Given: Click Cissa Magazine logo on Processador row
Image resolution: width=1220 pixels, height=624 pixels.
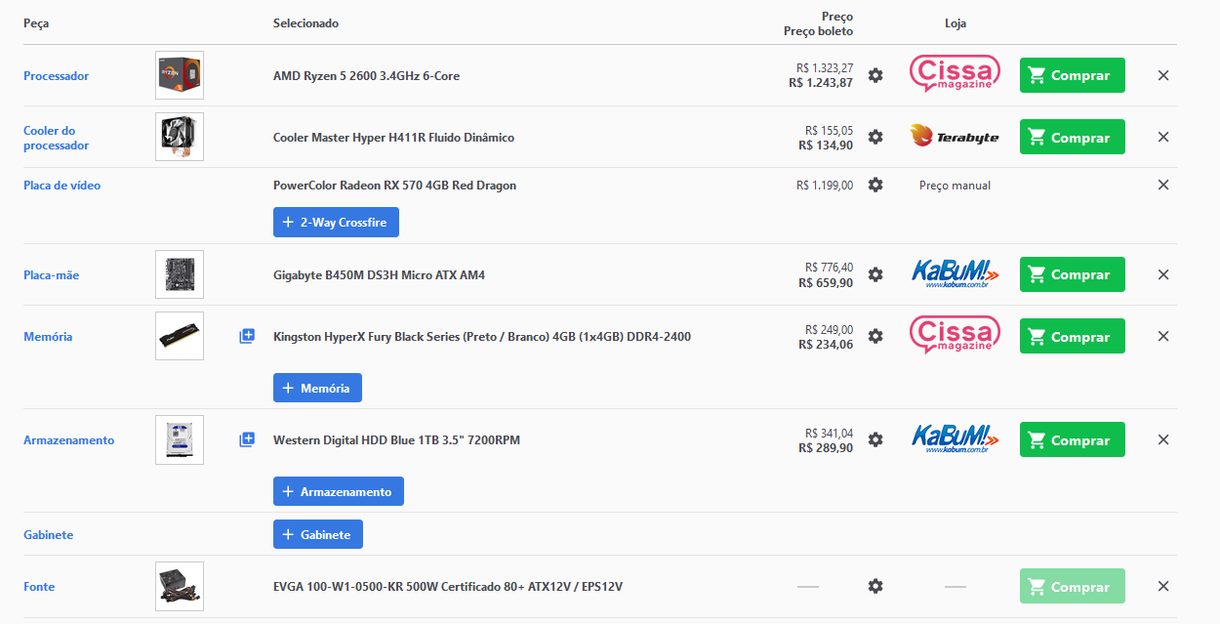Looking at the screenshot, I should (x=955, y=74).
